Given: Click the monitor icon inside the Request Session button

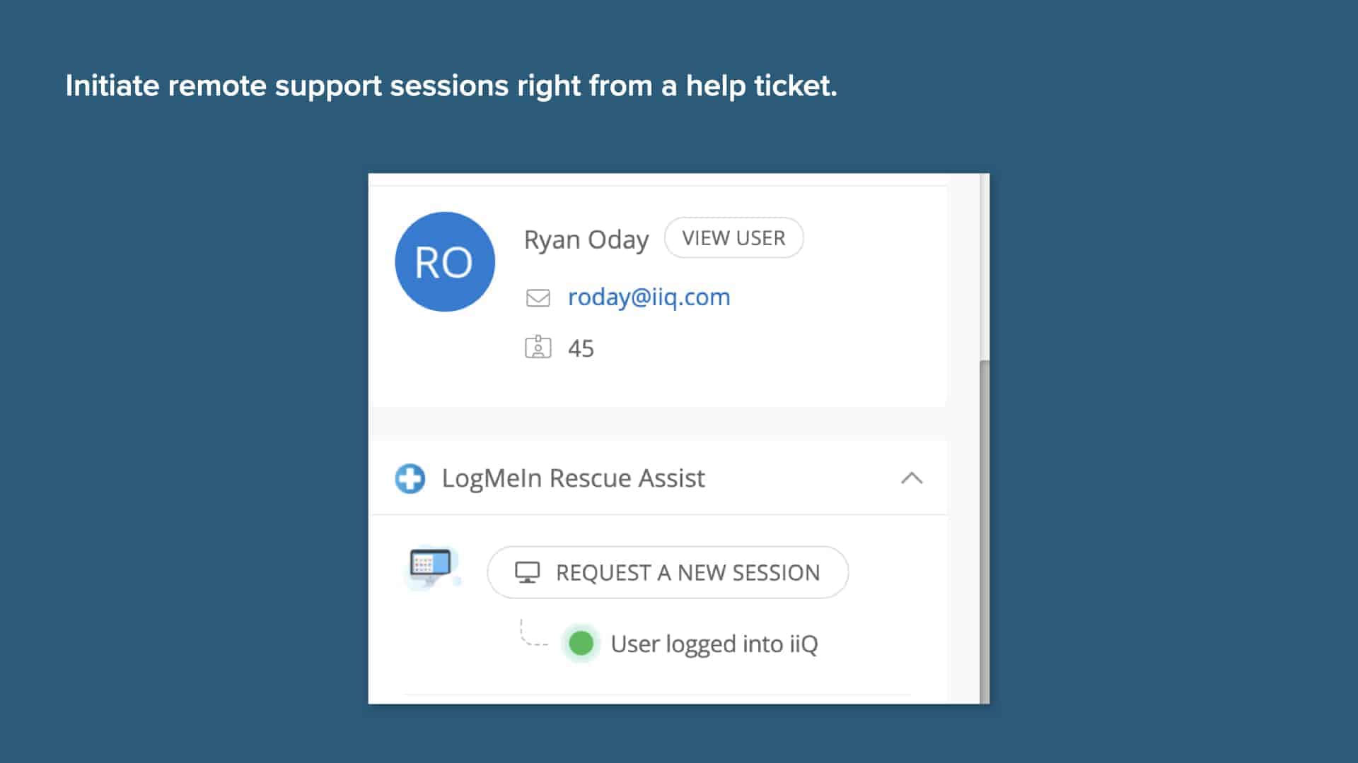Looking at the screenshot, I should (526, 572).
